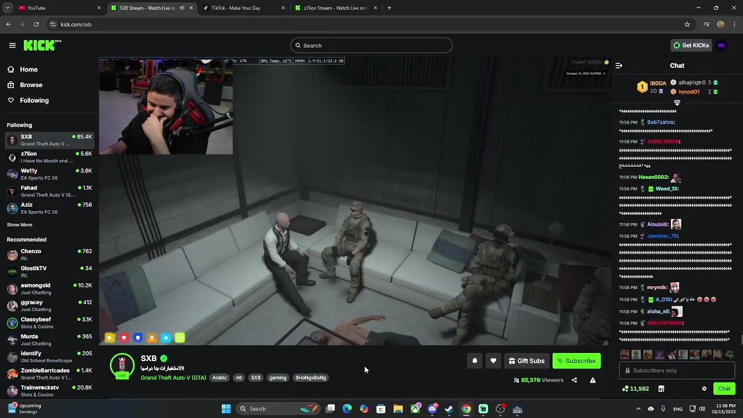Expand pinned gifters leaderboard chevron
This screenshot has height=418, width=743.
point(677,103)
